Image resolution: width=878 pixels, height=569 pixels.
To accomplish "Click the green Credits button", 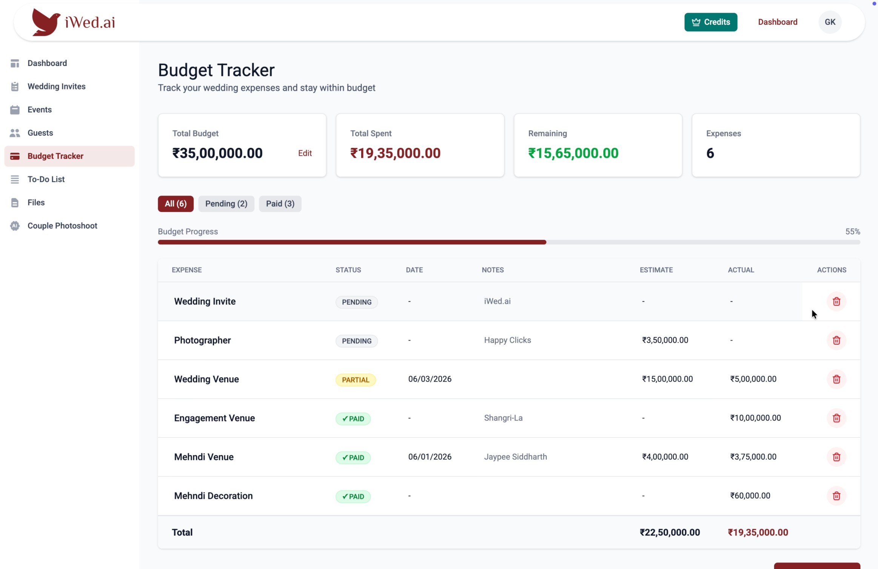I will (x=711, y=21).
